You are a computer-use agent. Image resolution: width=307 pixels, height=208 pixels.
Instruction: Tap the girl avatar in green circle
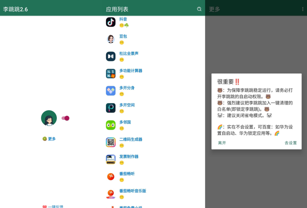pos(49,118)
